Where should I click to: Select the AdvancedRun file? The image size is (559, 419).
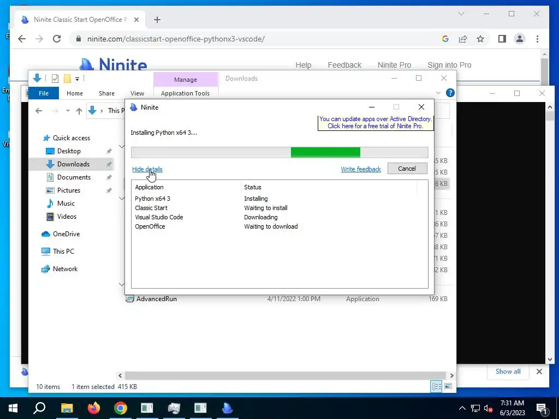pyautogui.click(x=157, y=299)
